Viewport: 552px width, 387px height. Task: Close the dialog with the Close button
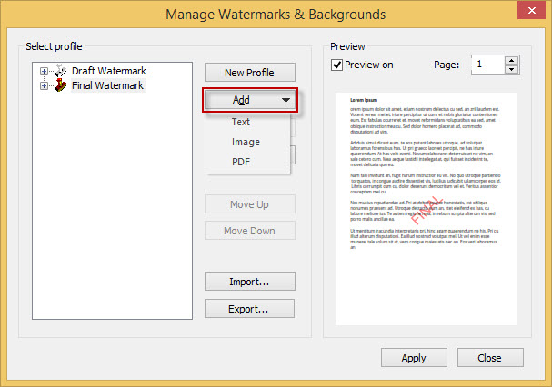490,358
